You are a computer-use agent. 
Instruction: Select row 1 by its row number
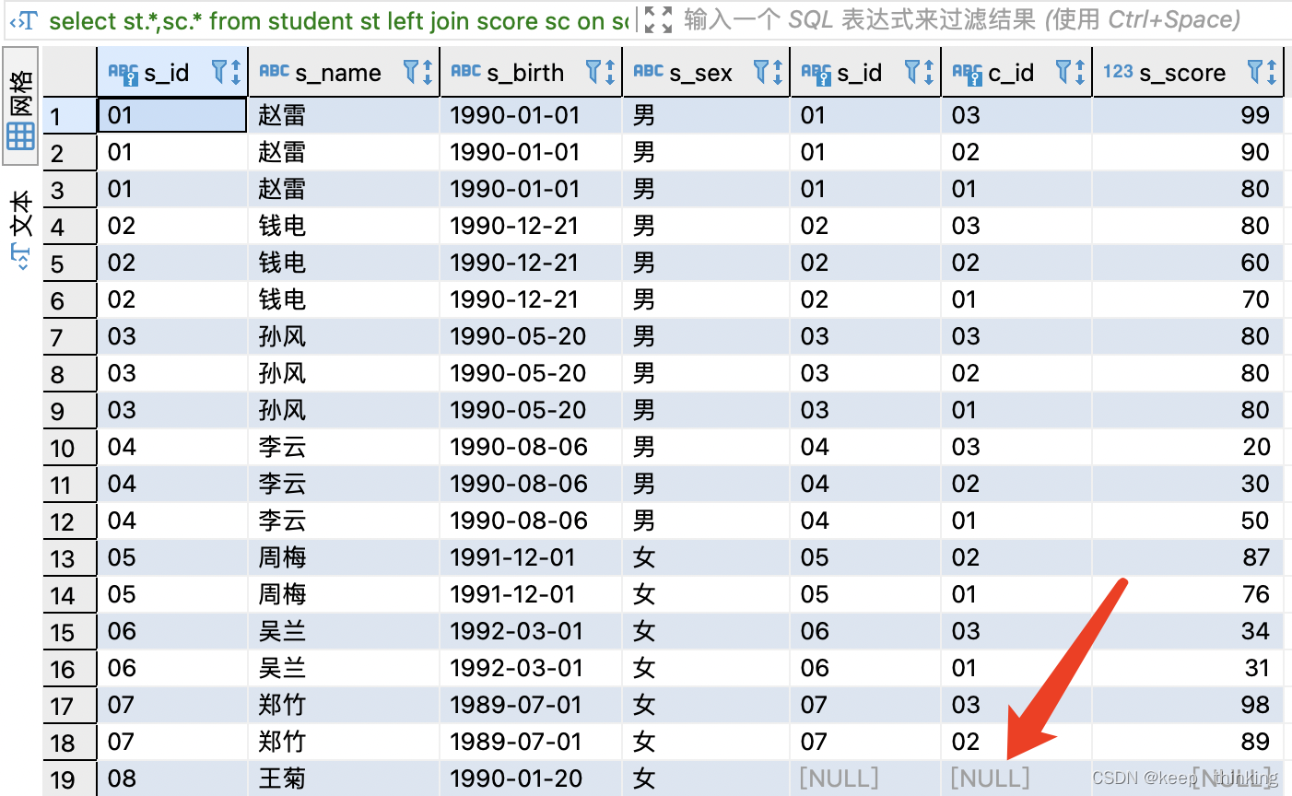point(70,116)
